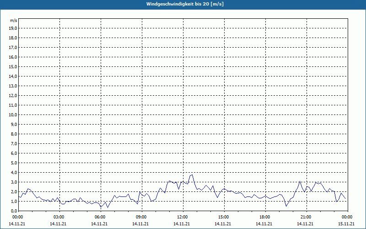366x229 pixels.
Task: Click the 4,0 y-axis label
Action: click(14, 173)
